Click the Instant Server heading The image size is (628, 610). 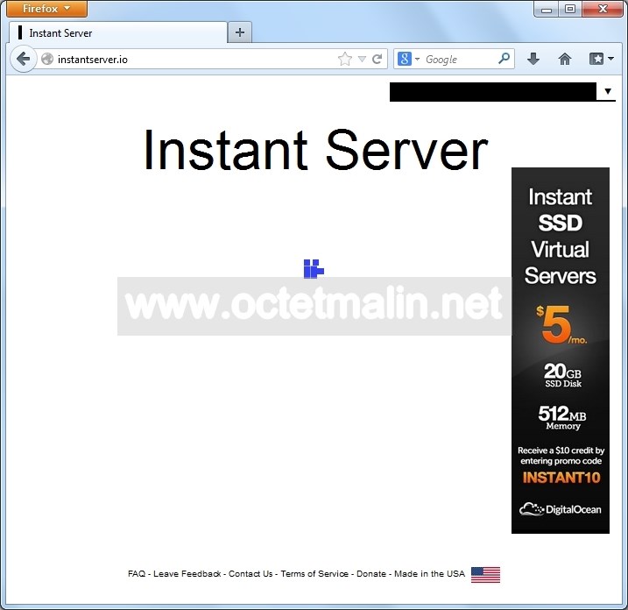pyautogui.click(x=315, y=150)
